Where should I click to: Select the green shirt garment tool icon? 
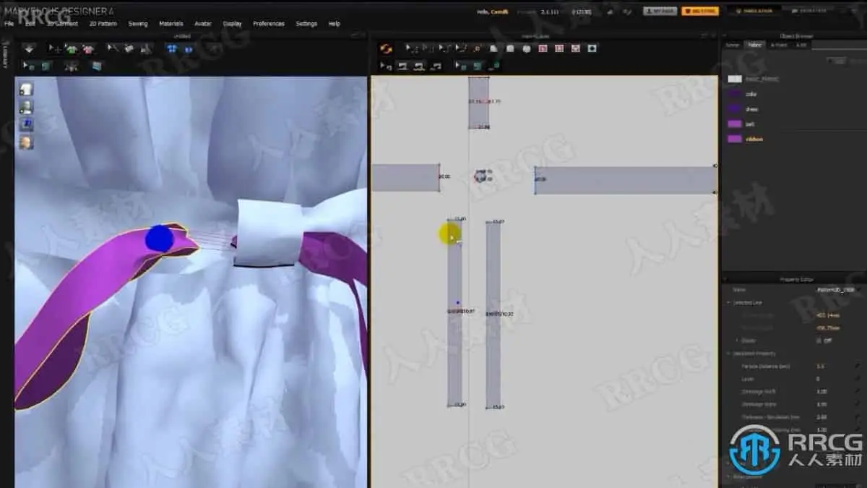tap(71, 49)
